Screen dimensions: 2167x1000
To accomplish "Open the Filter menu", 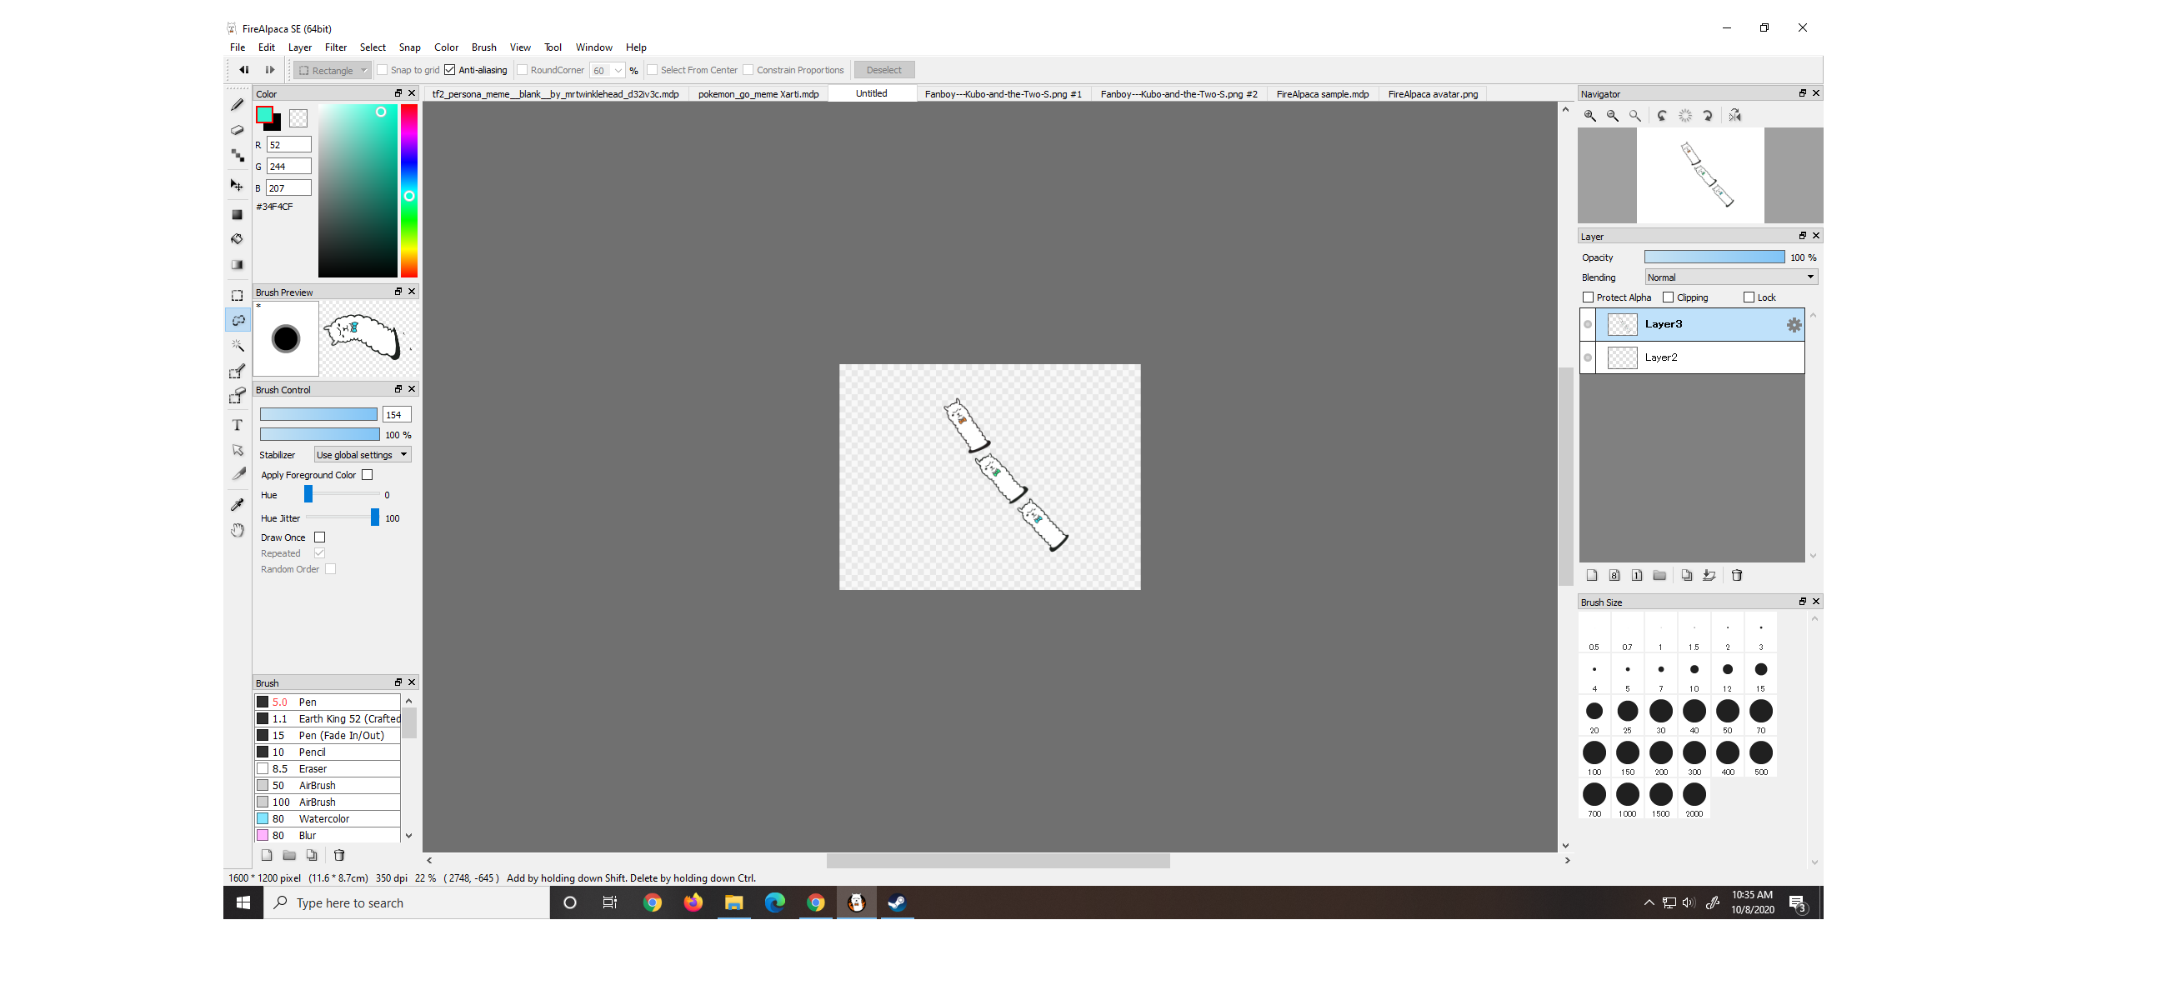I will (336, 47).
